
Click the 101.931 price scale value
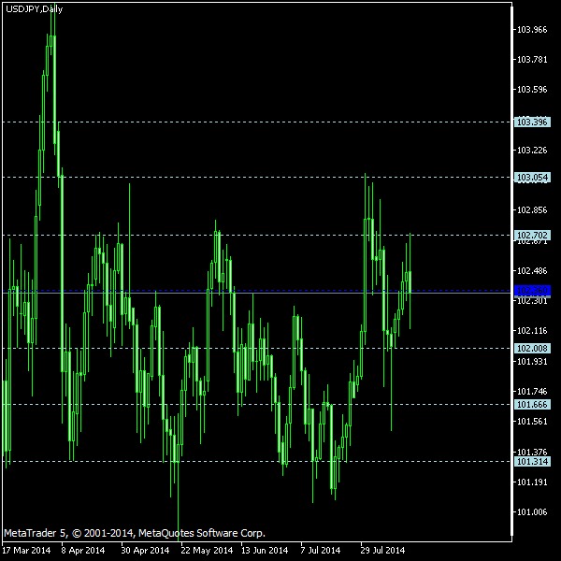[532, 361]
